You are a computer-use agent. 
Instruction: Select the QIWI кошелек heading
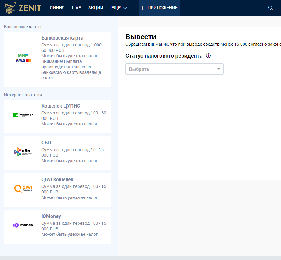[57, 179]
